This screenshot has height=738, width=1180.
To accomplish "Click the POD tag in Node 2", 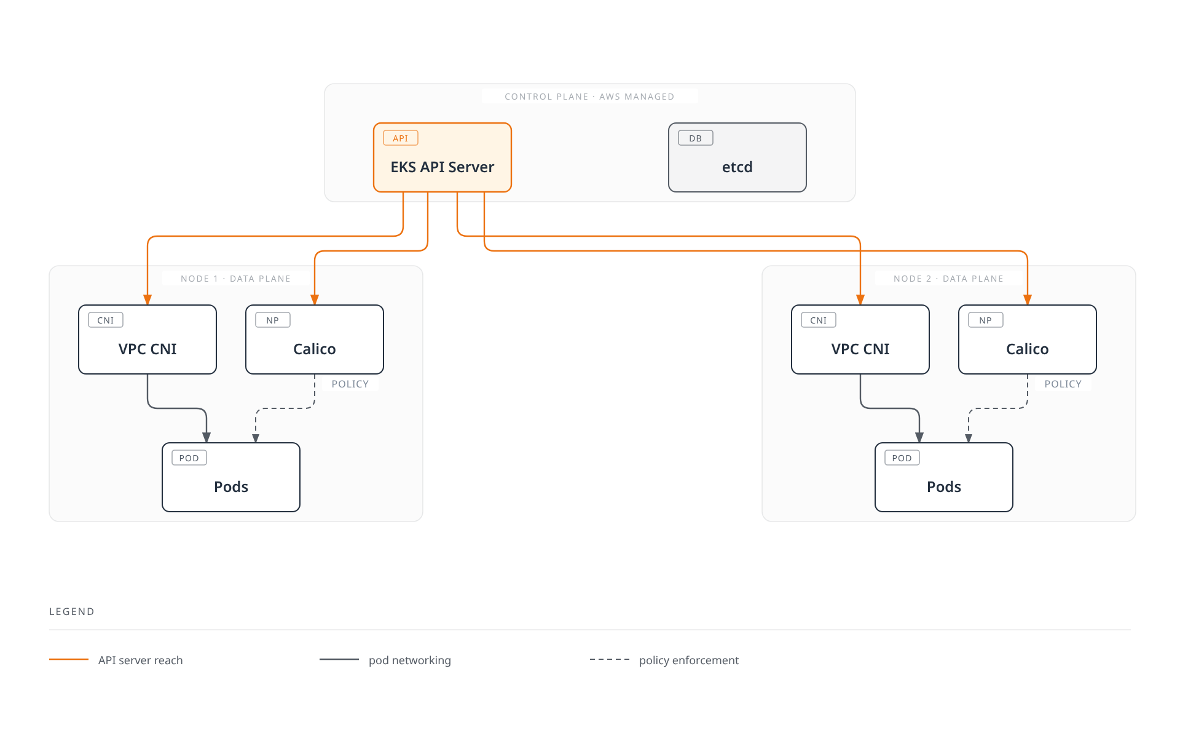I will (x=902, y=458).
